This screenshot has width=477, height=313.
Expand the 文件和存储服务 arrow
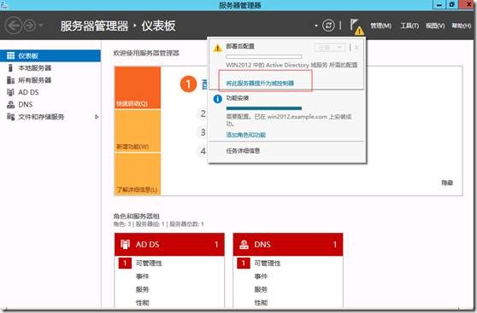coord(97,117)
